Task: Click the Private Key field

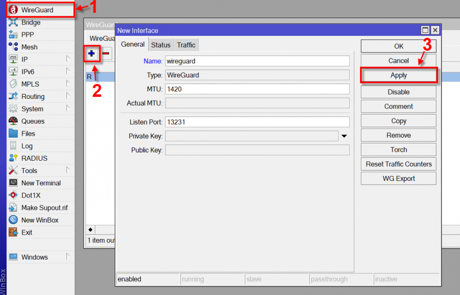Action: tap(252, 136)
